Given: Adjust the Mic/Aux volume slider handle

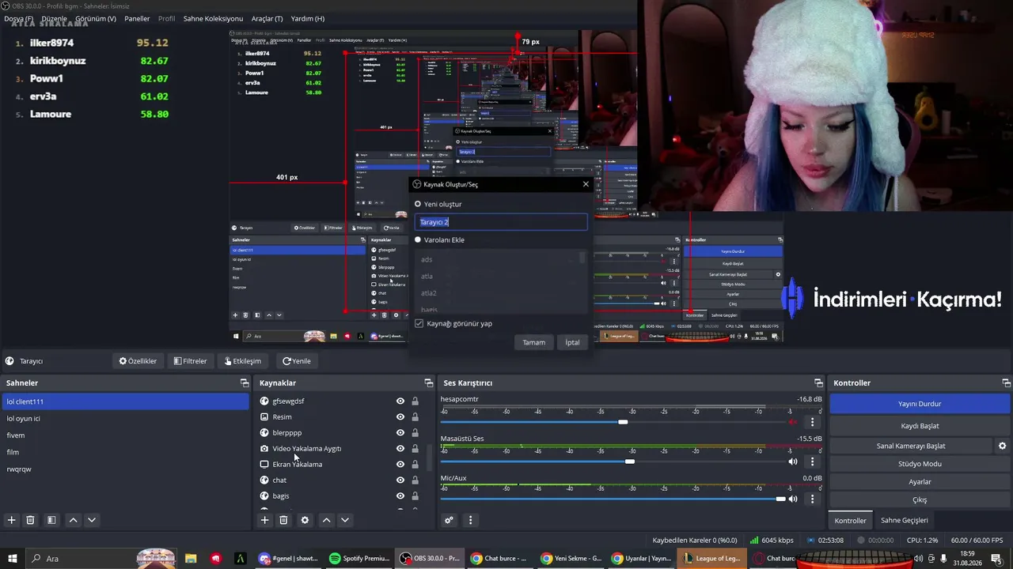Looking at the screenshot, I should [781, 499].
